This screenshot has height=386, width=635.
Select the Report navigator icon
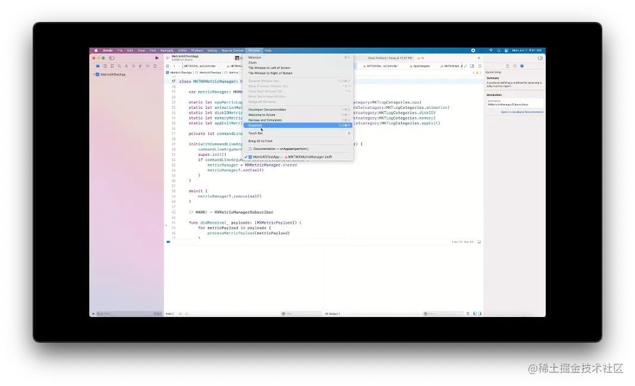(155, 66)
